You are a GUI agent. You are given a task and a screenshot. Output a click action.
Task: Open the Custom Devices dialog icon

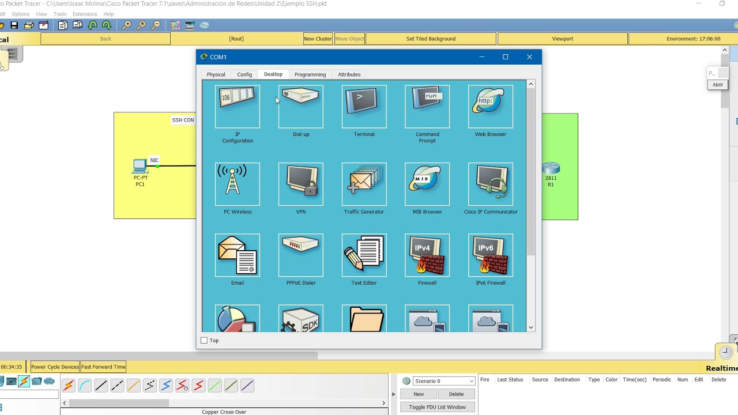(189, 25)
